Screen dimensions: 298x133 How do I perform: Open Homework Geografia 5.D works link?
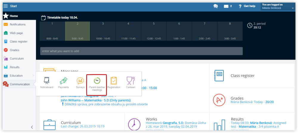click(x=176, y=125)
